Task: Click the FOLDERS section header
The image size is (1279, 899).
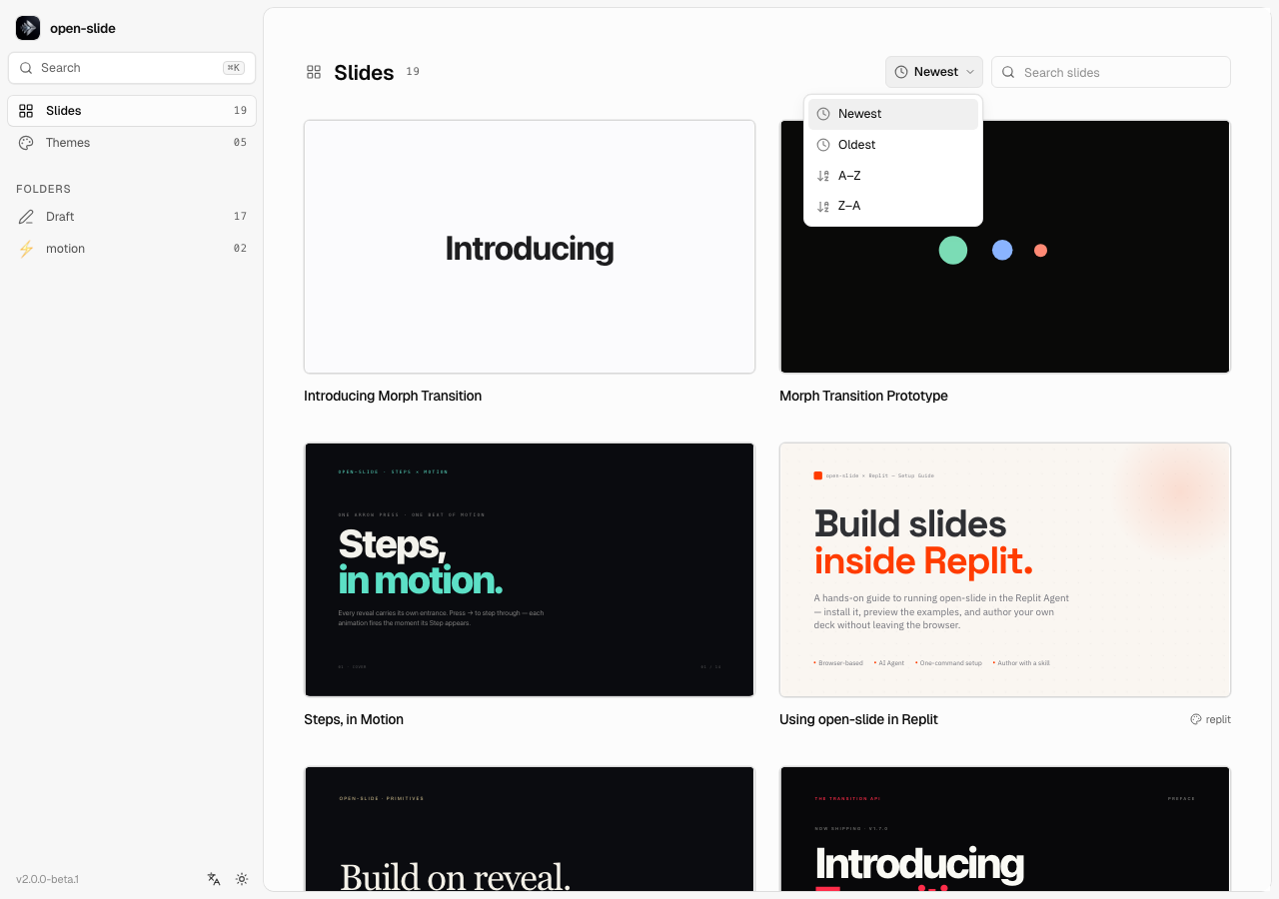Action: [43, 189]
